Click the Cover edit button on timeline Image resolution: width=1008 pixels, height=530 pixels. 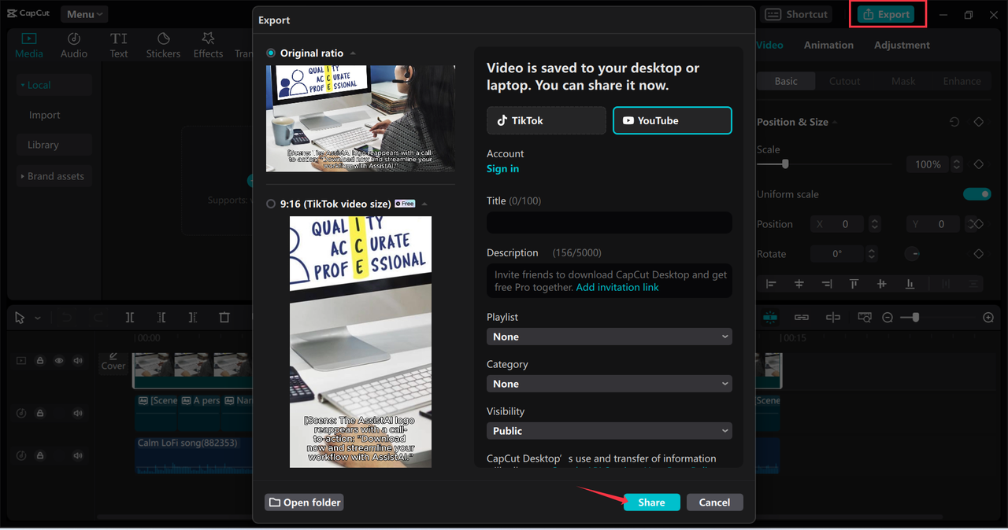(113, 362)
